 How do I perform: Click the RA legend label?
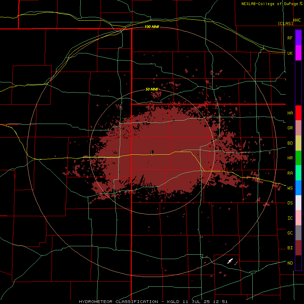[290, 173]
